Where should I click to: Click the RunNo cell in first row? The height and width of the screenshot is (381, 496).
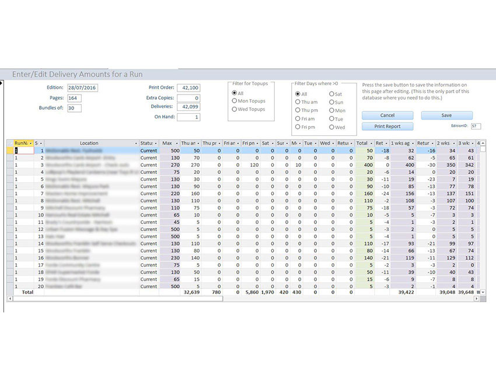tap(24, 151)
